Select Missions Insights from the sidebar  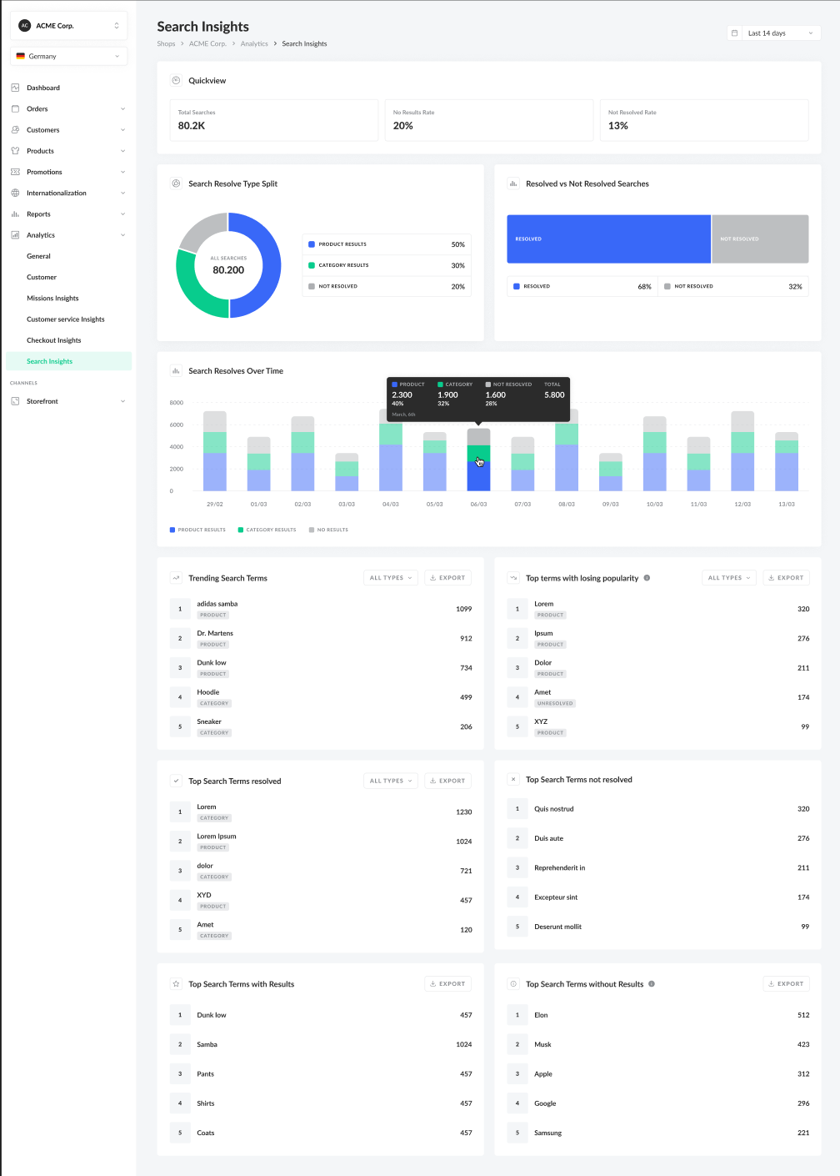click(x=52, y=298)
